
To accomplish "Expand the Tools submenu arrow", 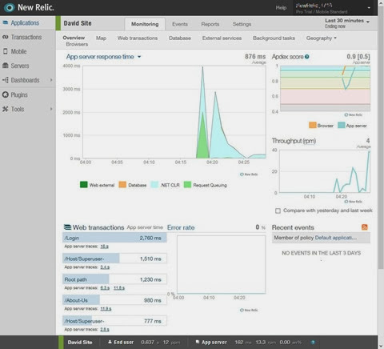I will point(51,109).
